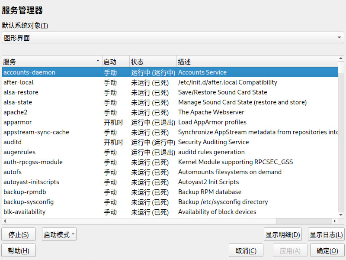Screen dimensions: 346x260
Task: Open the 帮助 help button
Action: click(19, 250)
